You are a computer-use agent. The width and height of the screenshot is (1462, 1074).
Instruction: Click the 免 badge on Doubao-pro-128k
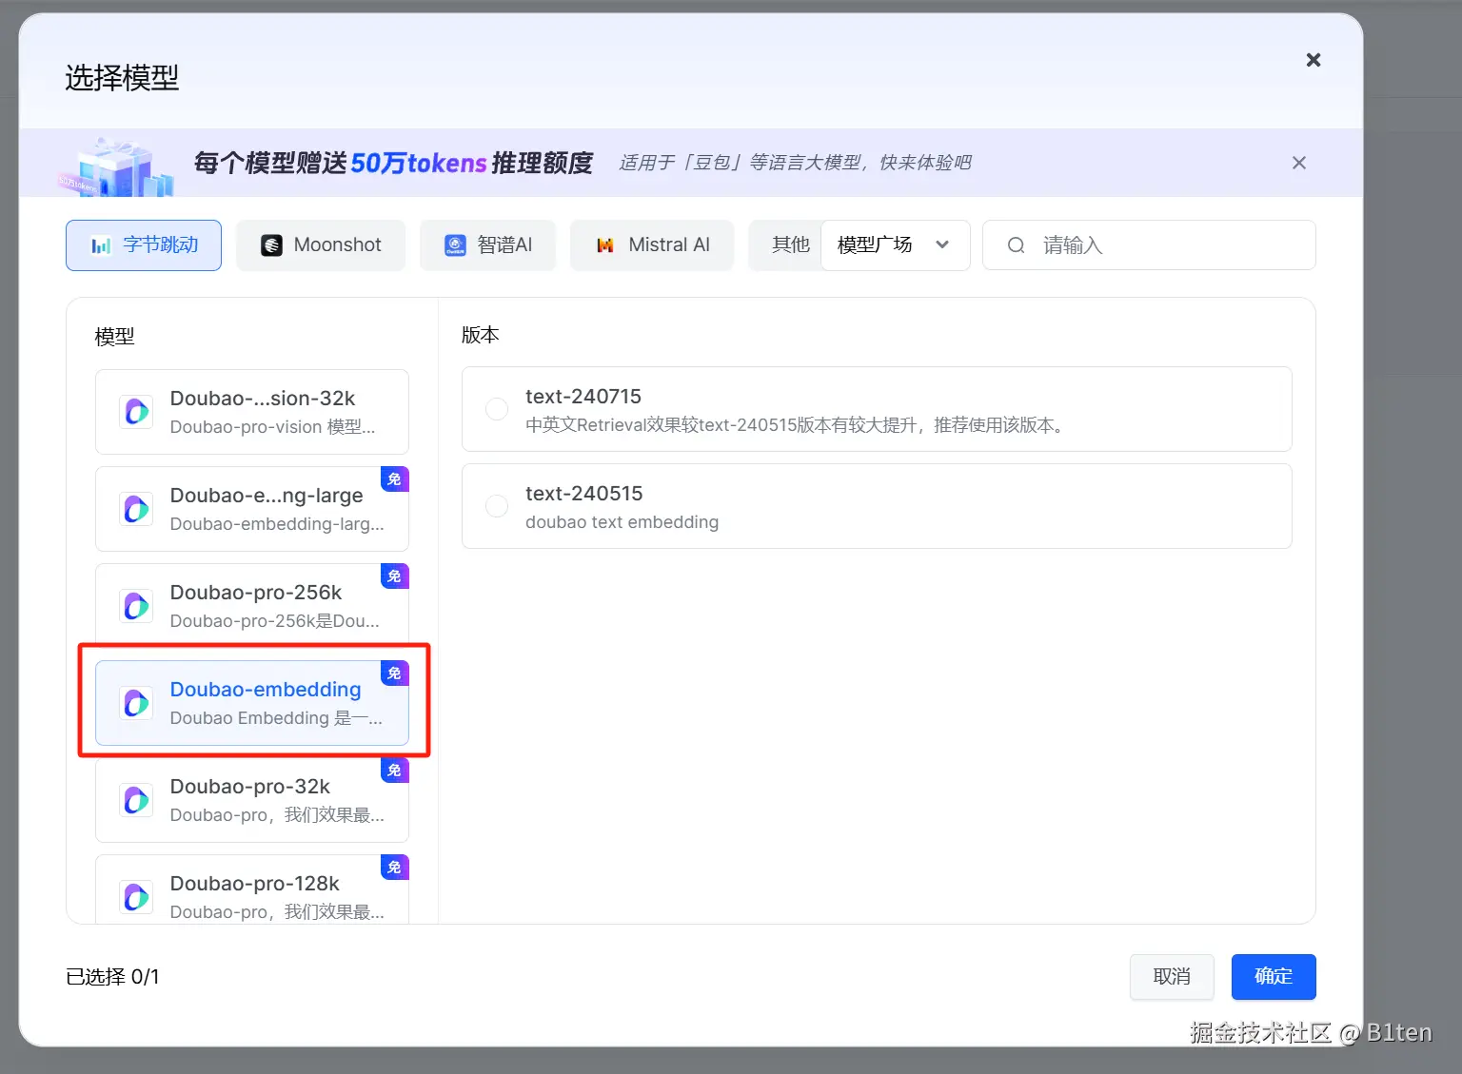[x=395, y=868]
